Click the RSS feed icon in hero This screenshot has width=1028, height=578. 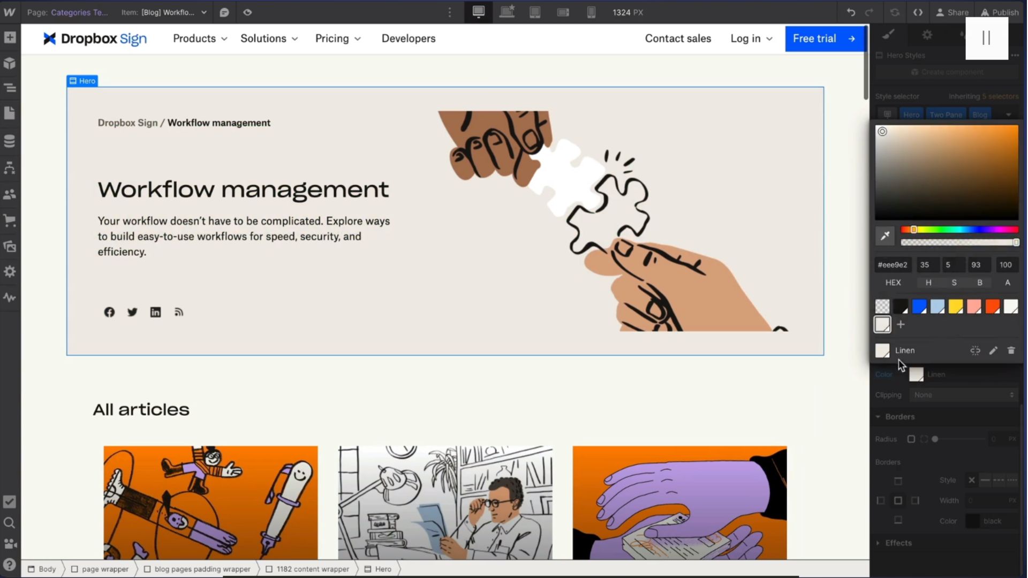coord(179,312)
